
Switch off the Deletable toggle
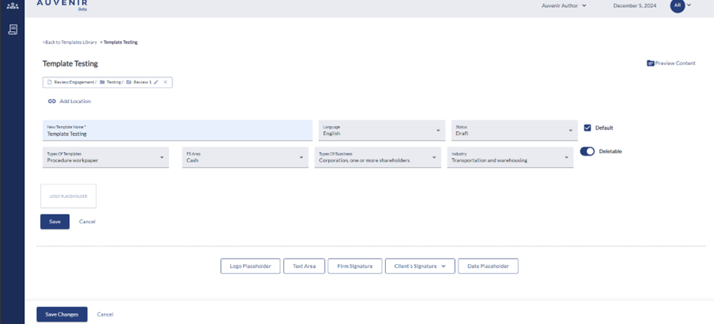(x=587, y=151)
